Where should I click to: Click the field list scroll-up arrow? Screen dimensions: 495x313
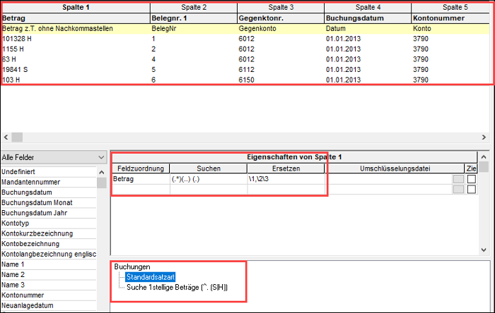click(x=101, y=172)
